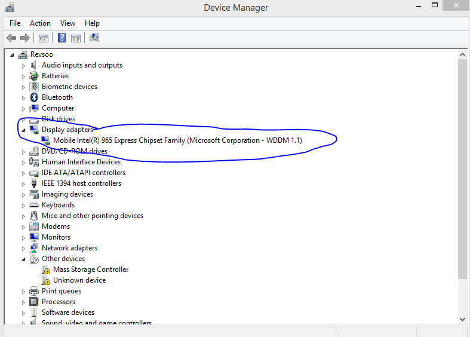Click the Human Interface Devices icon

click(34, 162)
